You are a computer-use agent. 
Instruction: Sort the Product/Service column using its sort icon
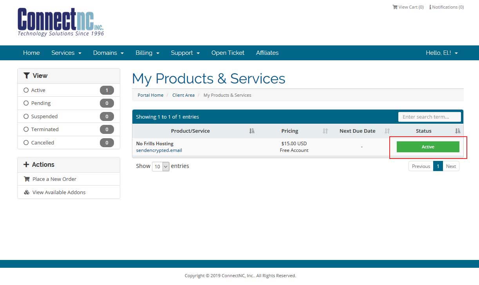[252, 131]
